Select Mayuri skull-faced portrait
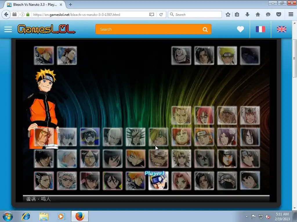 pyautogui.click(x=90, y=137)
